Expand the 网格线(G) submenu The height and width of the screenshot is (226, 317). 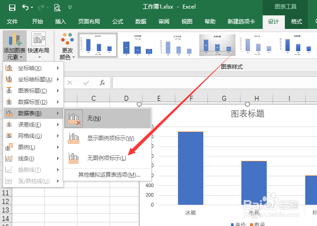(x=34, y=136)
